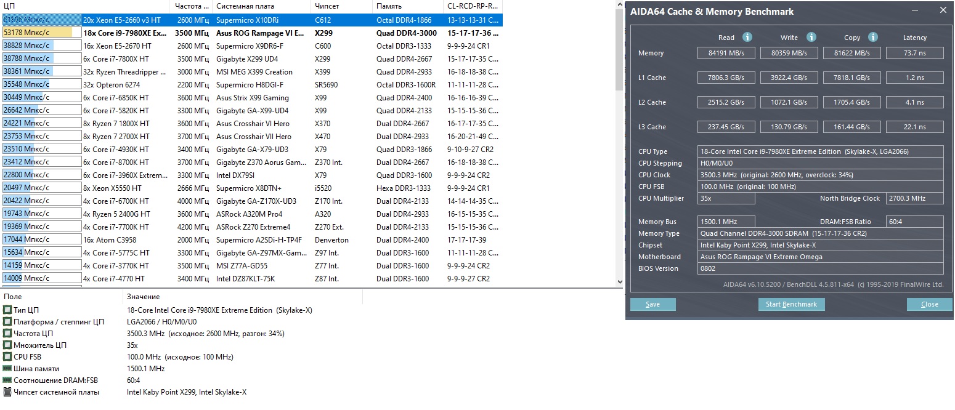Screen dimensions: 955x410
Task: Click the results list scroll-down arrow
Action: point(619,281)
